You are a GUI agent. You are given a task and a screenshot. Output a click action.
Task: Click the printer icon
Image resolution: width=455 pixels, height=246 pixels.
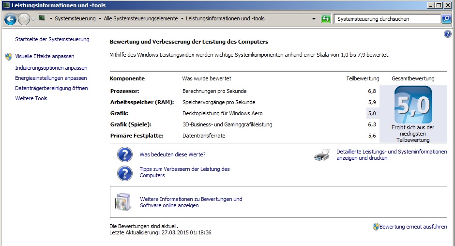(x=322, y=155)
